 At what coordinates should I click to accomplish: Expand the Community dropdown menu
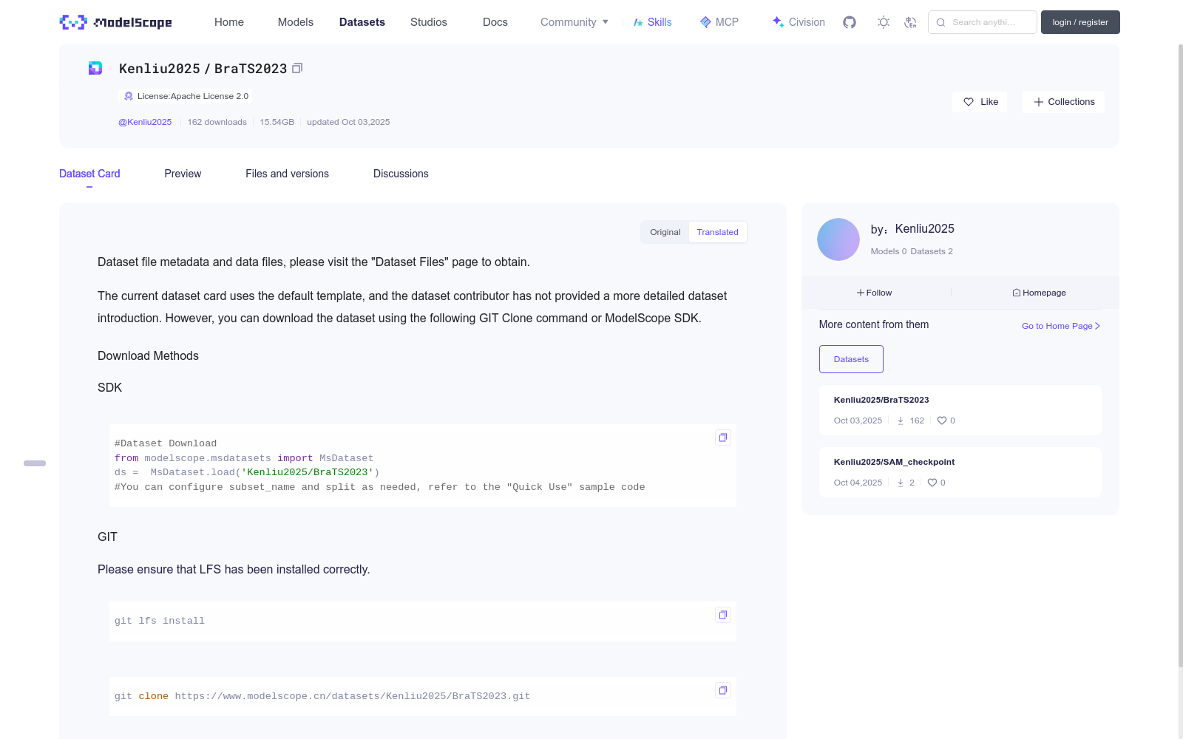point(574,22)
